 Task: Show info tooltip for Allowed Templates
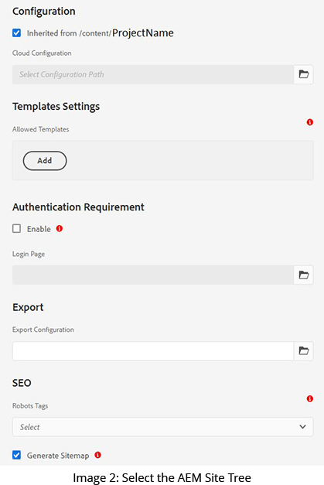[x=310, y=122]
